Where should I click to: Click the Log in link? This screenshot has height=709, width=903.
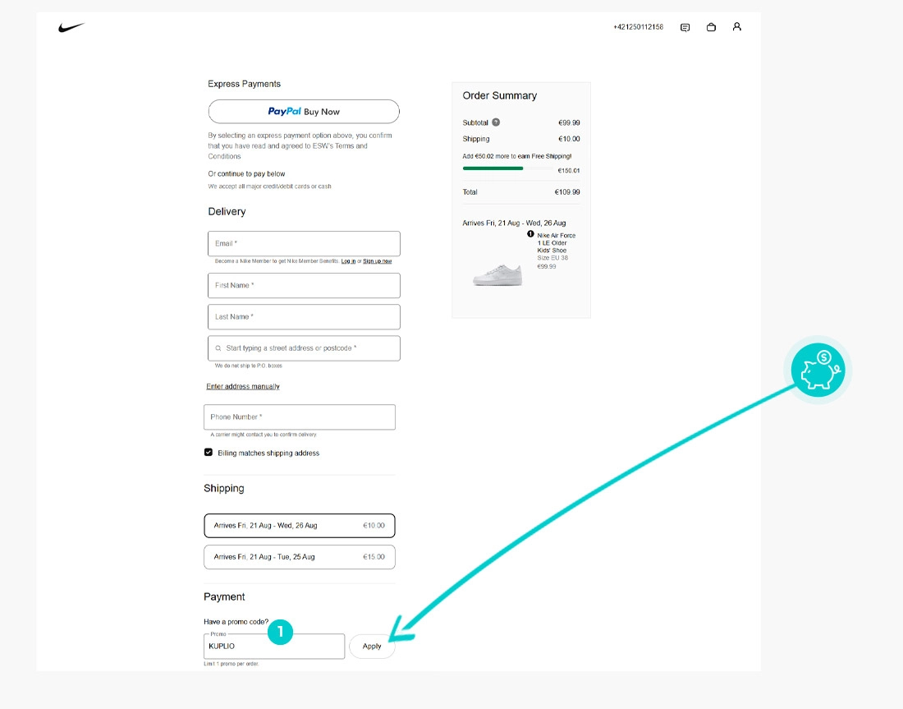click(x=348, y=261)
